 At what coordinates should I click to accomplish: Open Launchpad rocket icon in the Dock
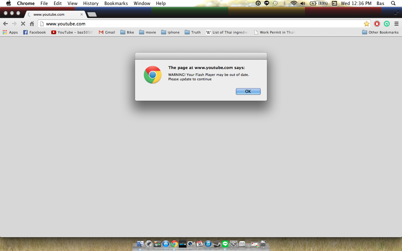[x=149, y=244]
